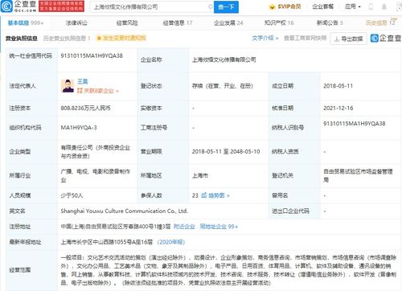Switch to the 法律诉讼 tab
402x291 pixels.
[x=76, y=23]
